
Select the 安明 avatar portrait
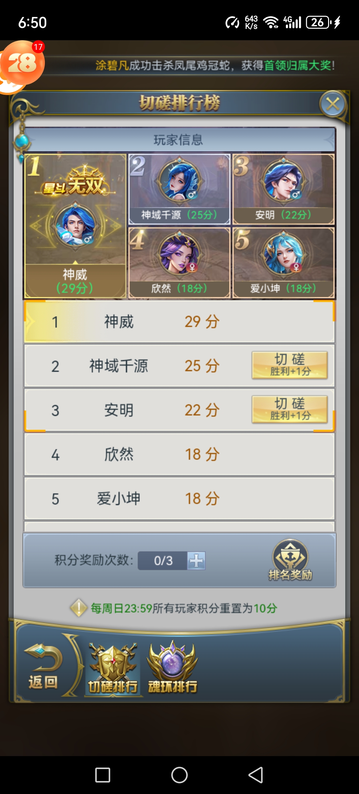(284, 180)
